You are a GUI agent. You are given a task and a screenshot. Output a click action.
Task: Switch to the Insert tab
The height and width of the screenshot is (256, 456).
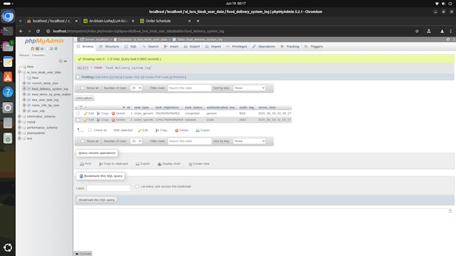(x=171, y=47)
